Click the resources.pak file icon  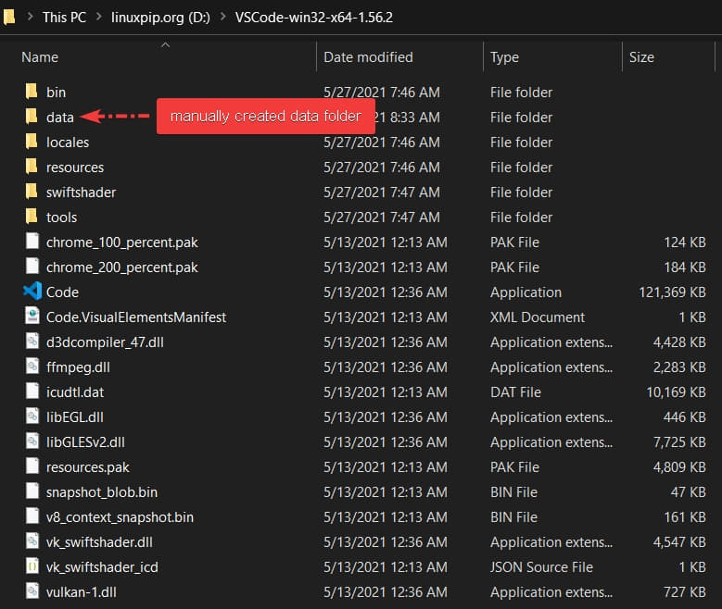click(32, 466)
